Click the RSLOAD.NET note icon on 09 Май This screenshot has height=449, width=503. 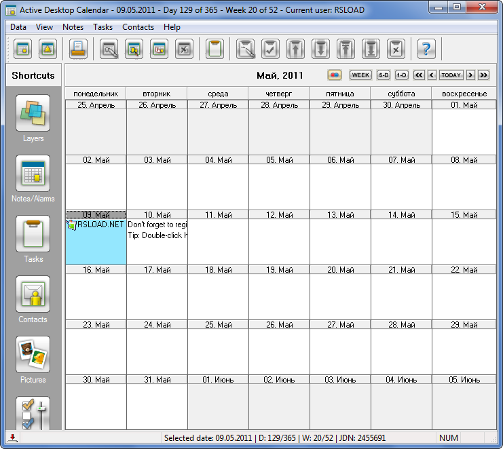tap(71, 224)
